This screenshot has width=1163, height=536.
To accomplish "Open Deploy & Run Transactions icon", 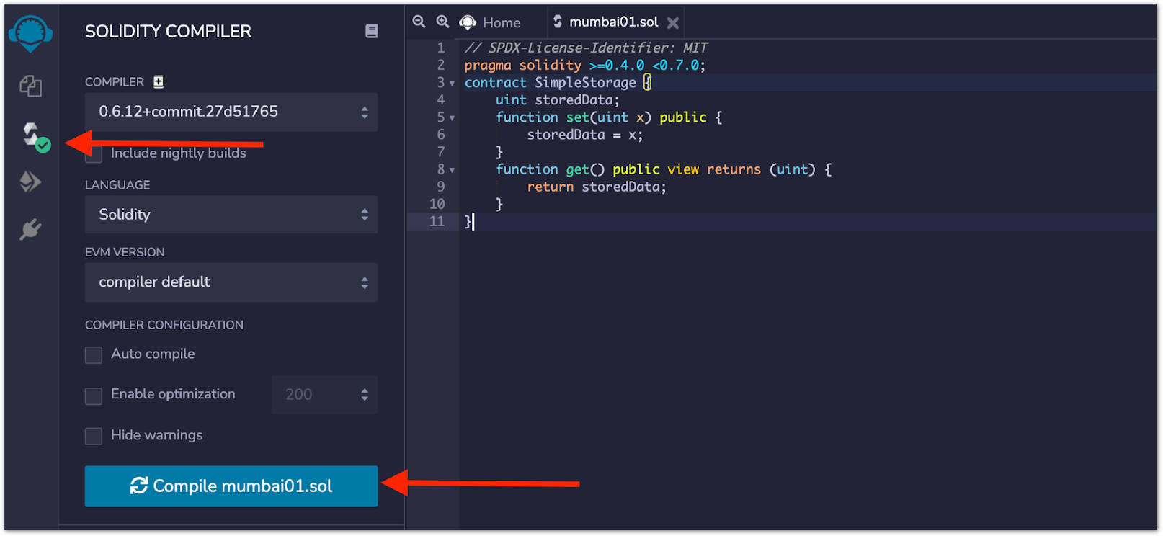I will [30, 182].
